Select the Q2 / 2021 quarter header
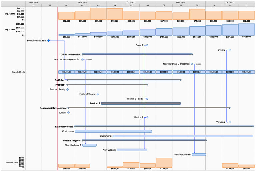Image resolution: width=256 pixels, height=171 pixels. (131, 2)
